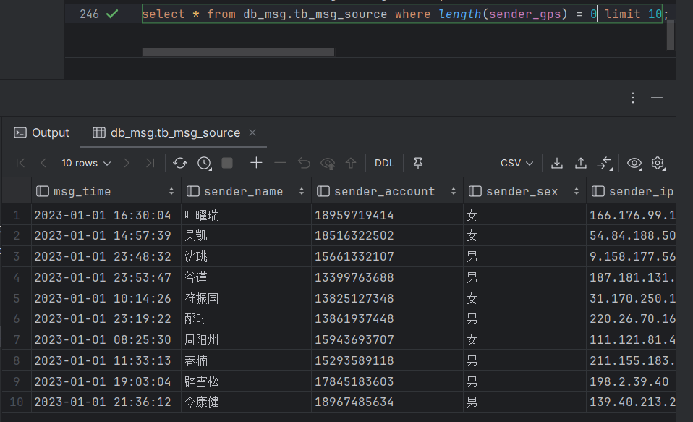Click the green checkmark on line 246
The image size is (693, 422).
pos(112,14)
